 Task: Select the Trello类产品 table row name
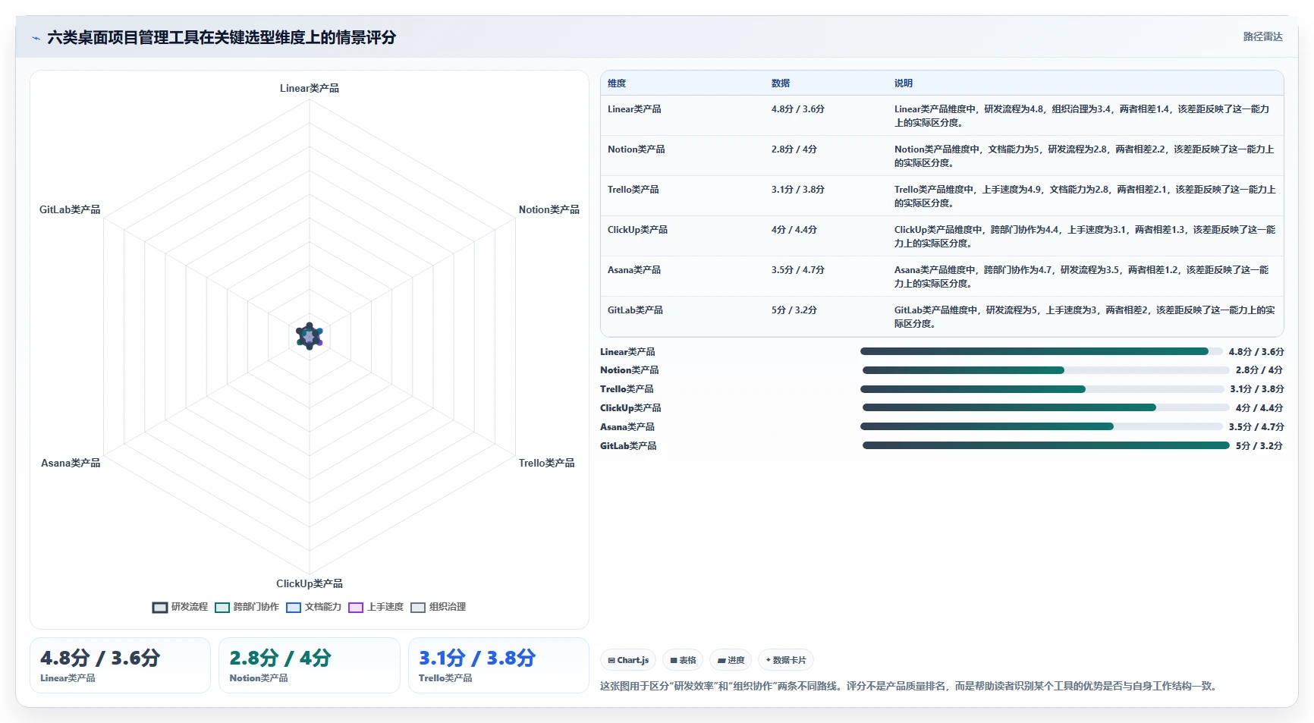[633, 190]
